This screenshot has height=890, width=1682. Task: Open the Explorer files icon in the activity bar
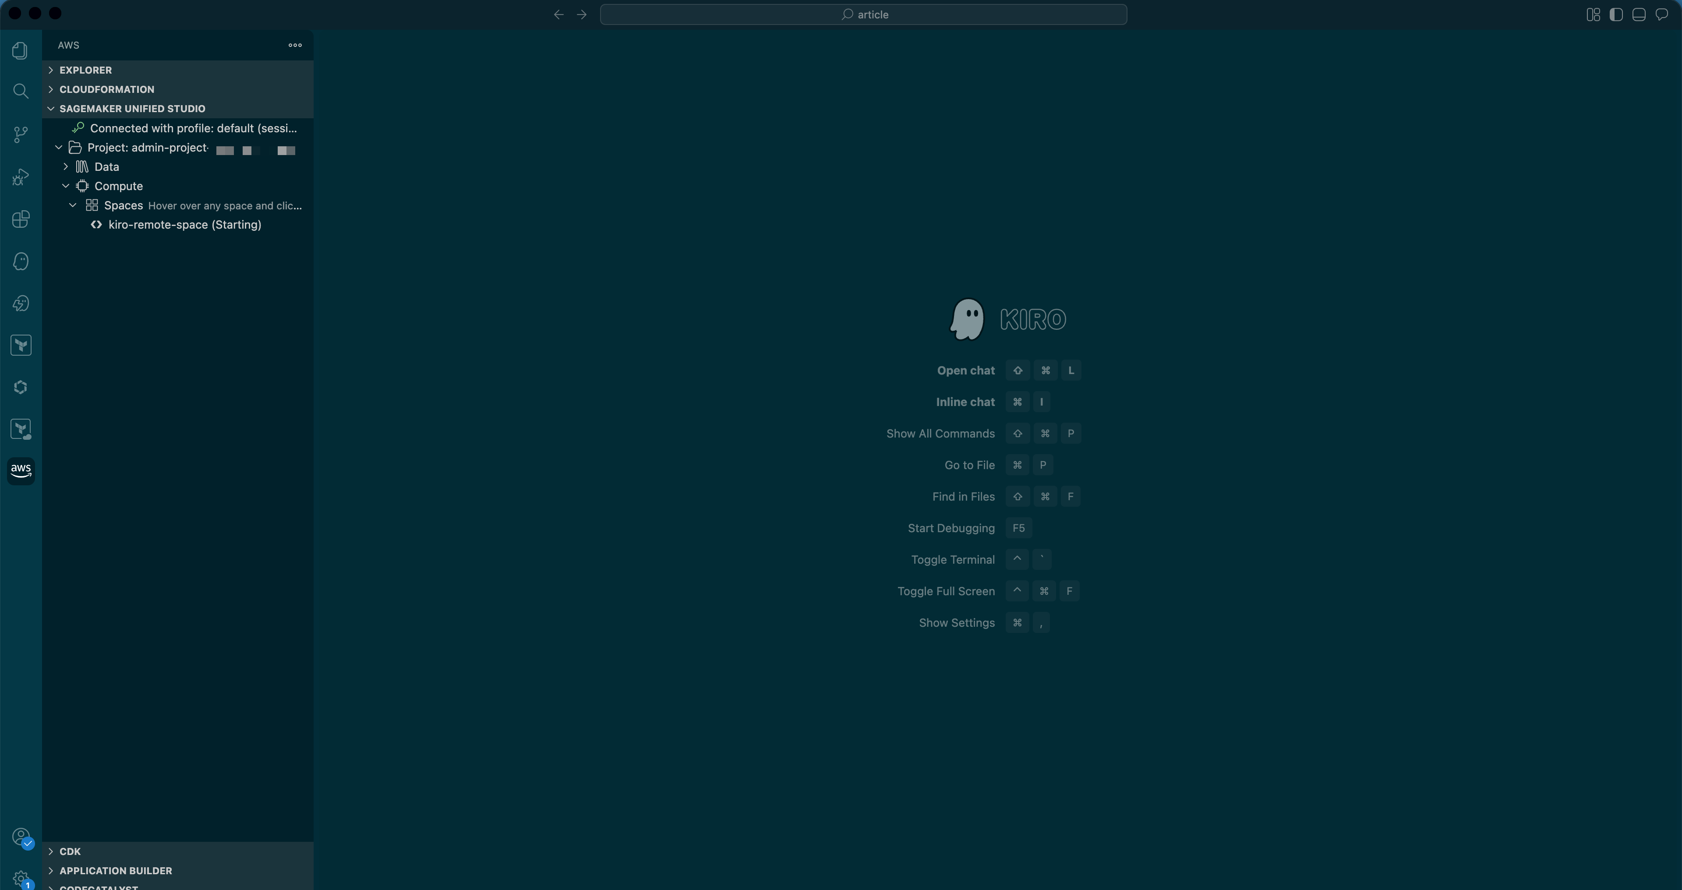[x=20, y=50]
